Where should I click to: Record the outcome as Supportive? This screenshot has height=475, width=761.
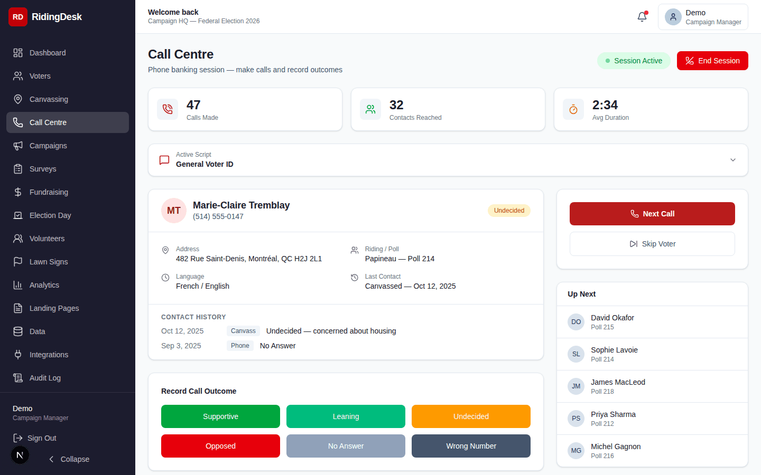220,416
